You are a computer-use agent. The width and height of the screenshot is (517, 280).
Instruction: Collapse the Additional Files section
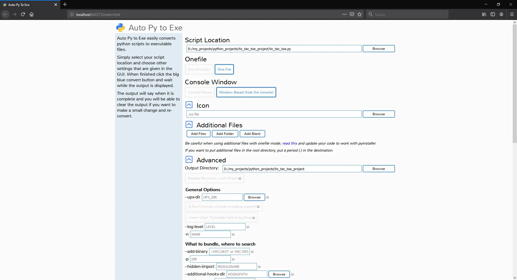point(189,125)
